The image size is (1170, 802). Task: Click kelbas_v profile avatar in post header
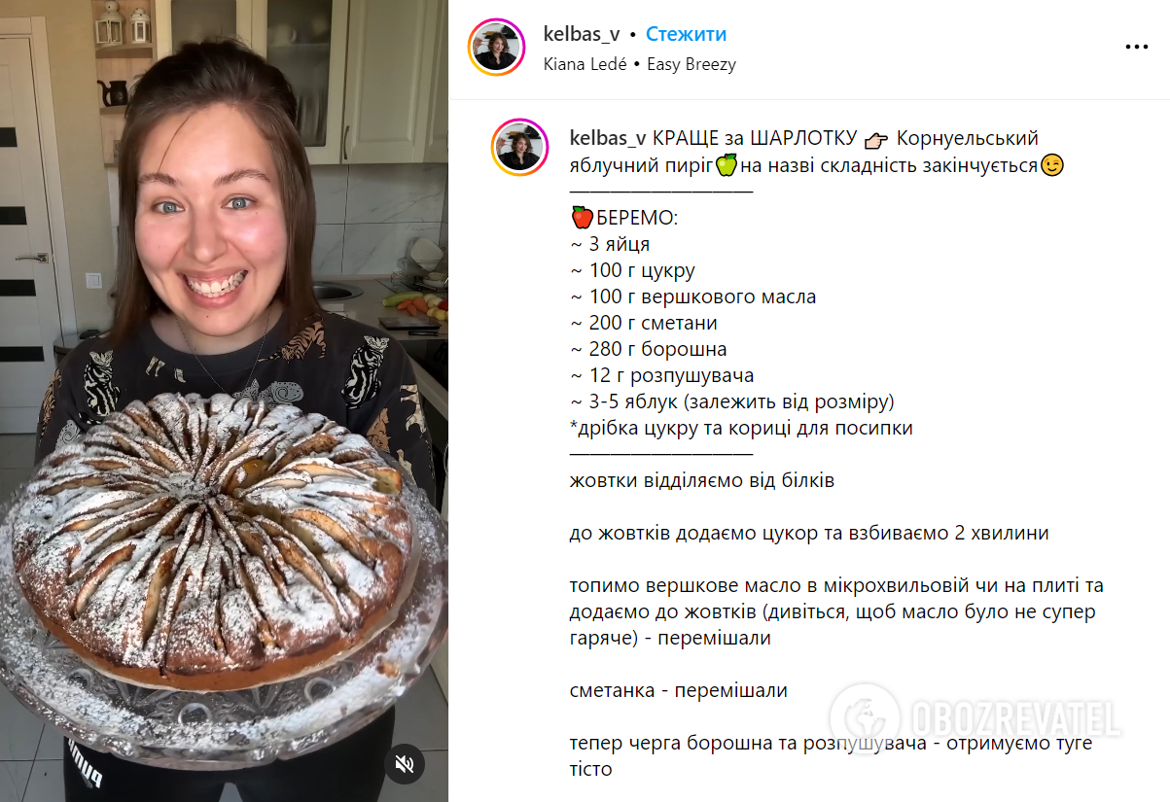[496, 47]
